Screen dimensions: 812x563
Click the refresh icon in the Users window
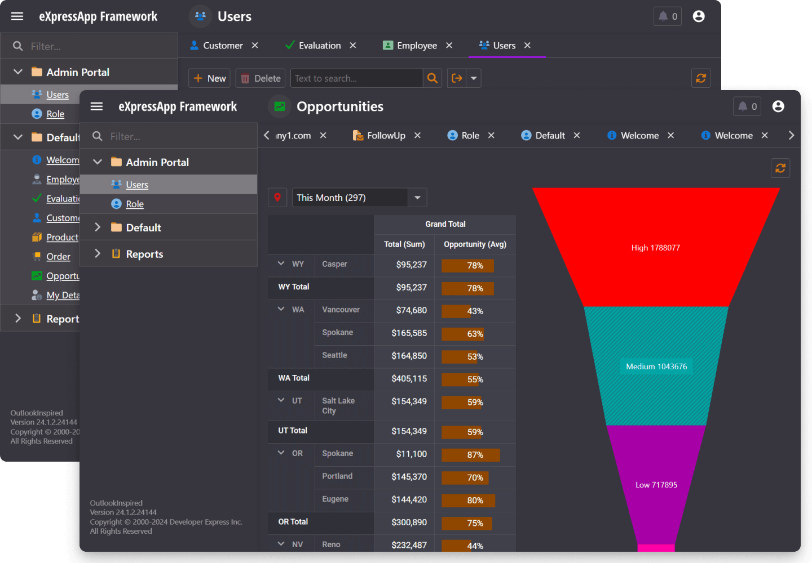(701, 78)
